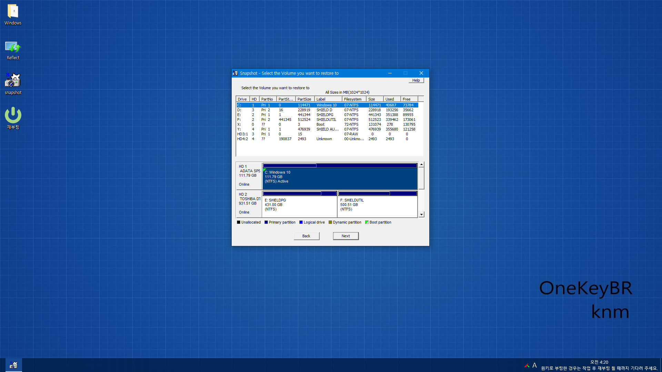Proceed with the Next button
This screenshot has height=372, width=662.
pos(345,236)
